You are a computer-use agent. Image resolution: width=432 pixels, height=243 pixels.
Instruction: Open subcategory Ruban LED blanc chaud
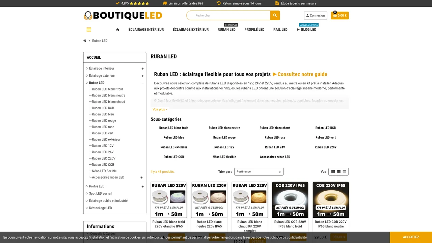pyautogui.click(x=275, y=128)
